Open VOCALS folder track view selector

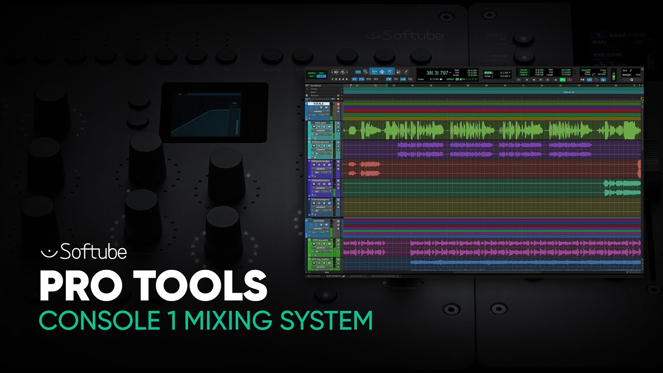(319, 111)
